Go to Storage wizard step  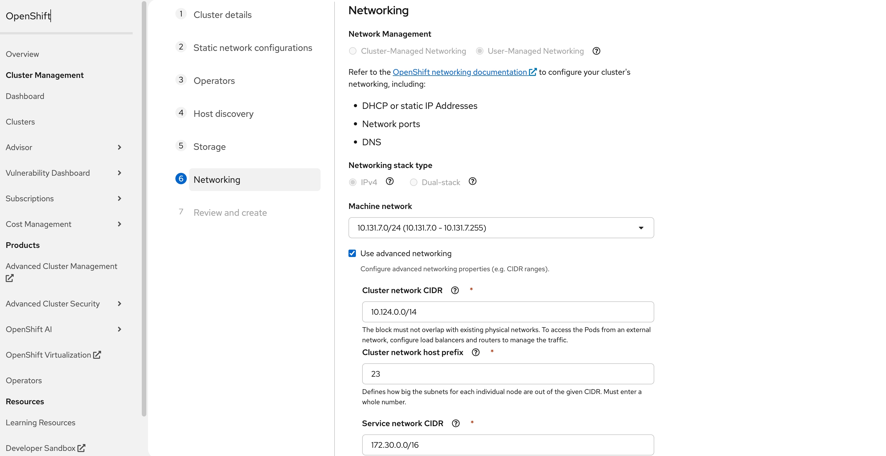tap(210, 147)
